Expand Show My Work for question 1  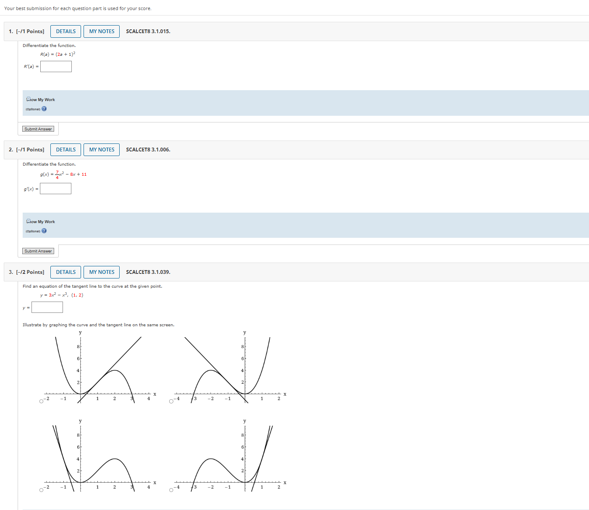41,100
